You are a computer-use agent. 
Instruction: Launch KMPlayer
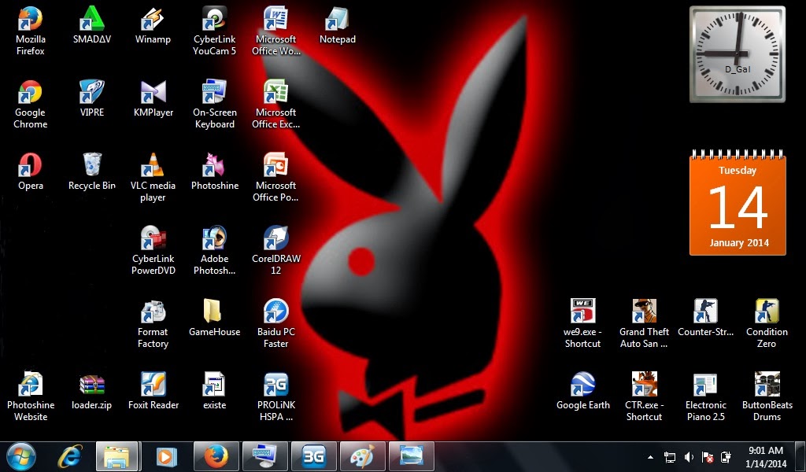click(153, 93)
